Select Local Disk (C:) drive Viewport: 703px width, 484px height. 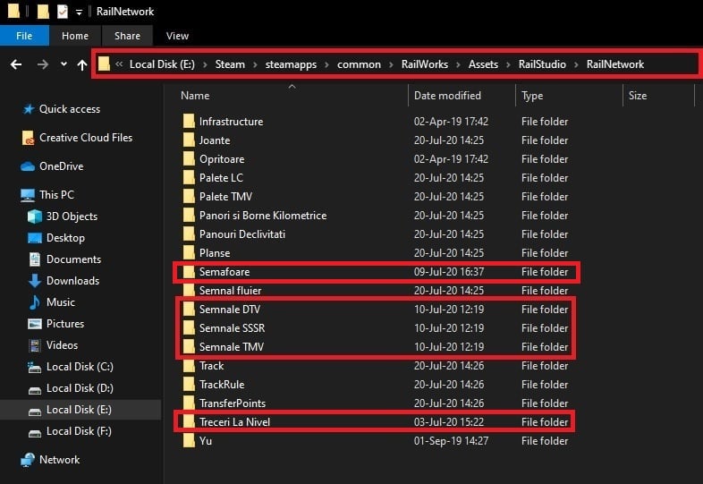tap(80, 367)
